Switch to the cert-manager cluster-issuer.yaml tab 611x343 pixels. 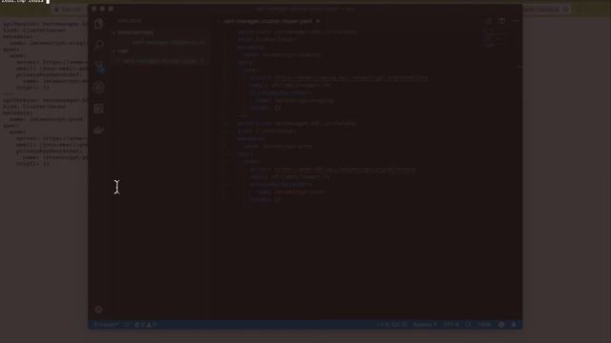coord(267,21)
